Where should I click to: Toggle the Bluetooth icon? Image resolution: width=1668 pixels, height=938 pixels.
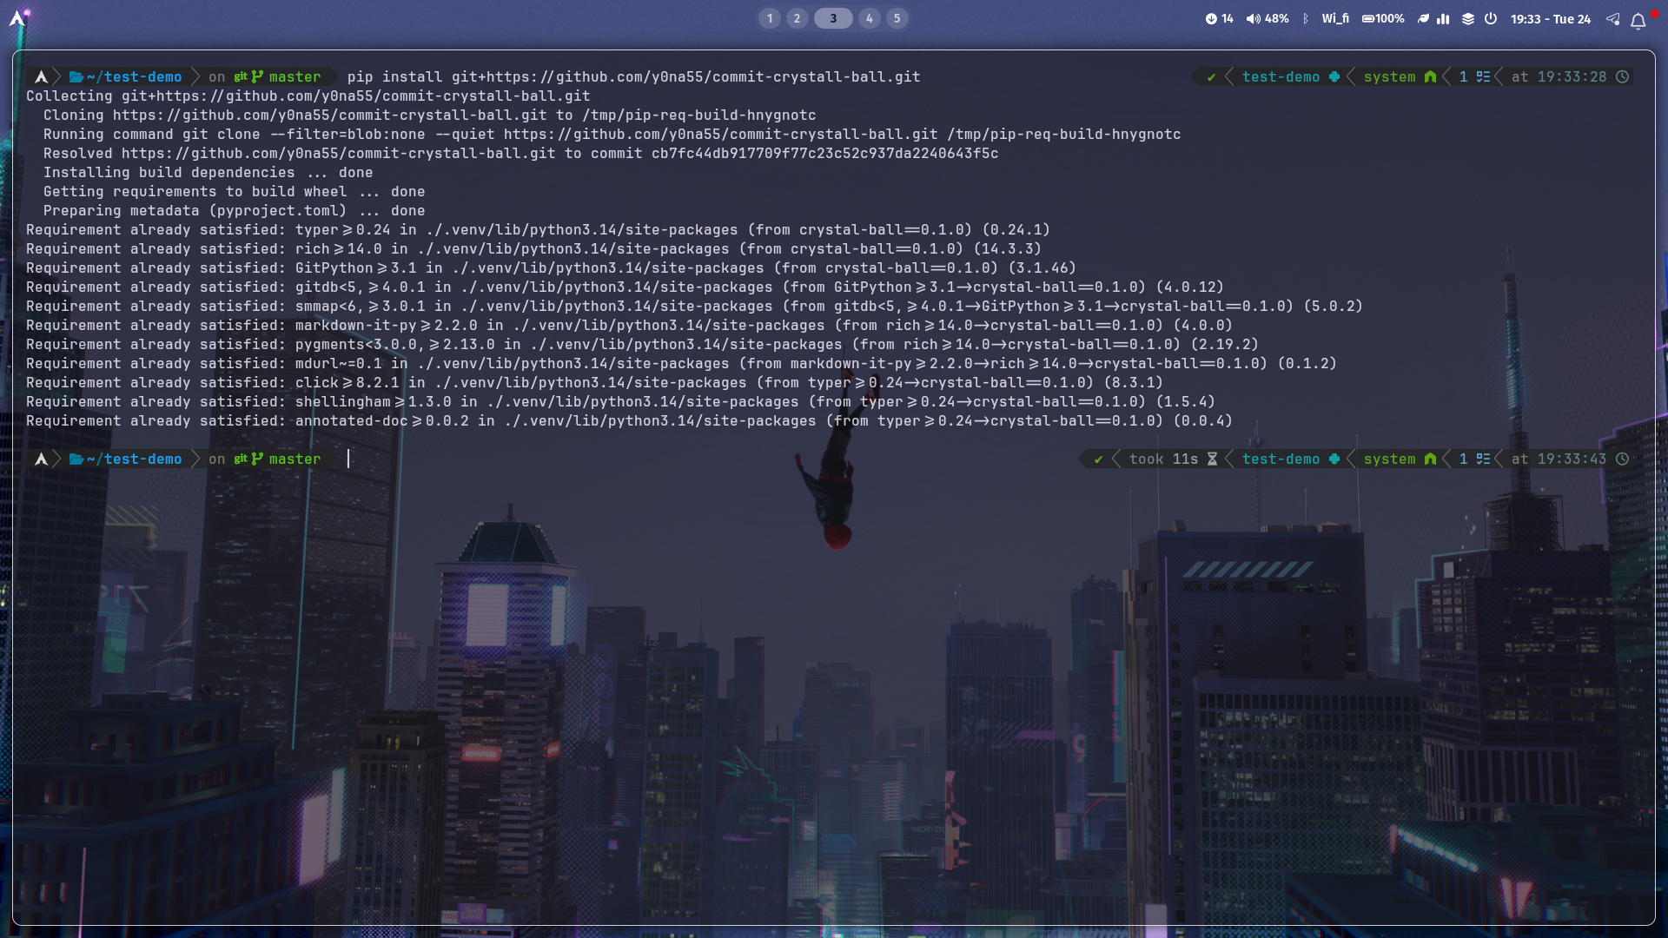(1305, 18)
